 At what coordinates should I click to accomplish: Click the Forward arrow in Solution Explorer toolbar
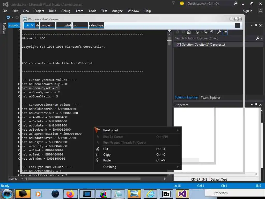pyautogui.click(x=183, y=32)
